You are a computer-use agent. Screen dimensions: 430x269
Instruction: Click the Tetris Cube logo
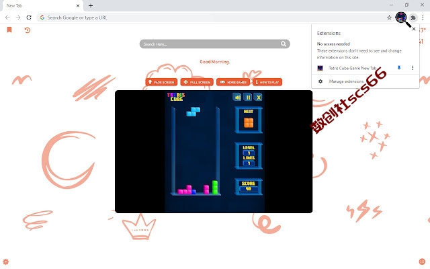pos(176,97)
